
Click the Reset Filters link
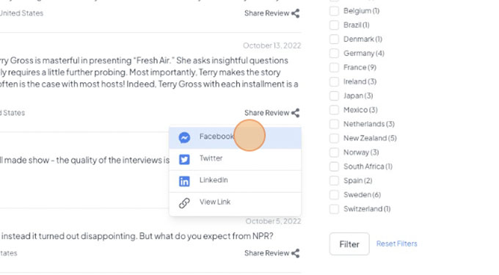396,243
